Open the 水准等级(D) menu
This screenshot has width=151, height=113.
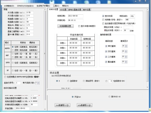(9, 6)
